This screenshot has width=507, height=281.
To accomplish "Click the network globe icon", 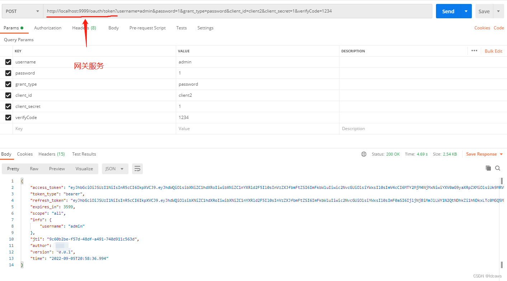I will [364, 154].
